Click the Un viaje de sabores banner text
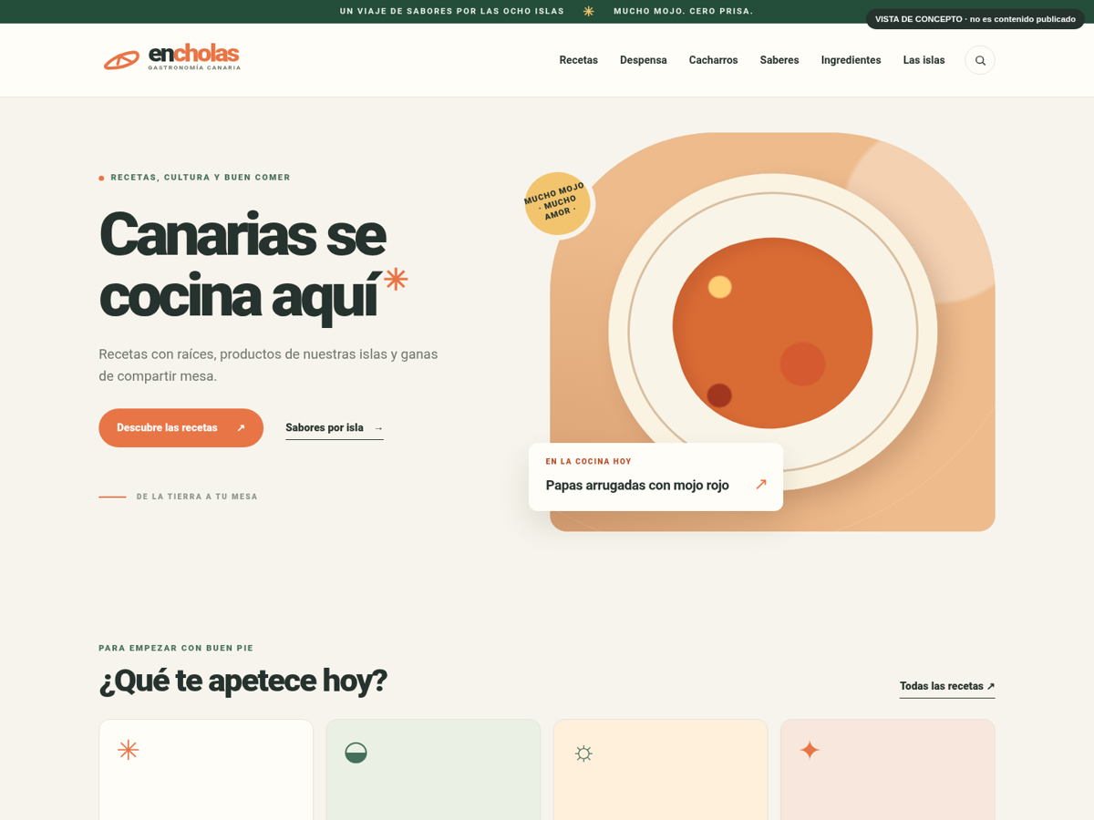 pos(452,11)
